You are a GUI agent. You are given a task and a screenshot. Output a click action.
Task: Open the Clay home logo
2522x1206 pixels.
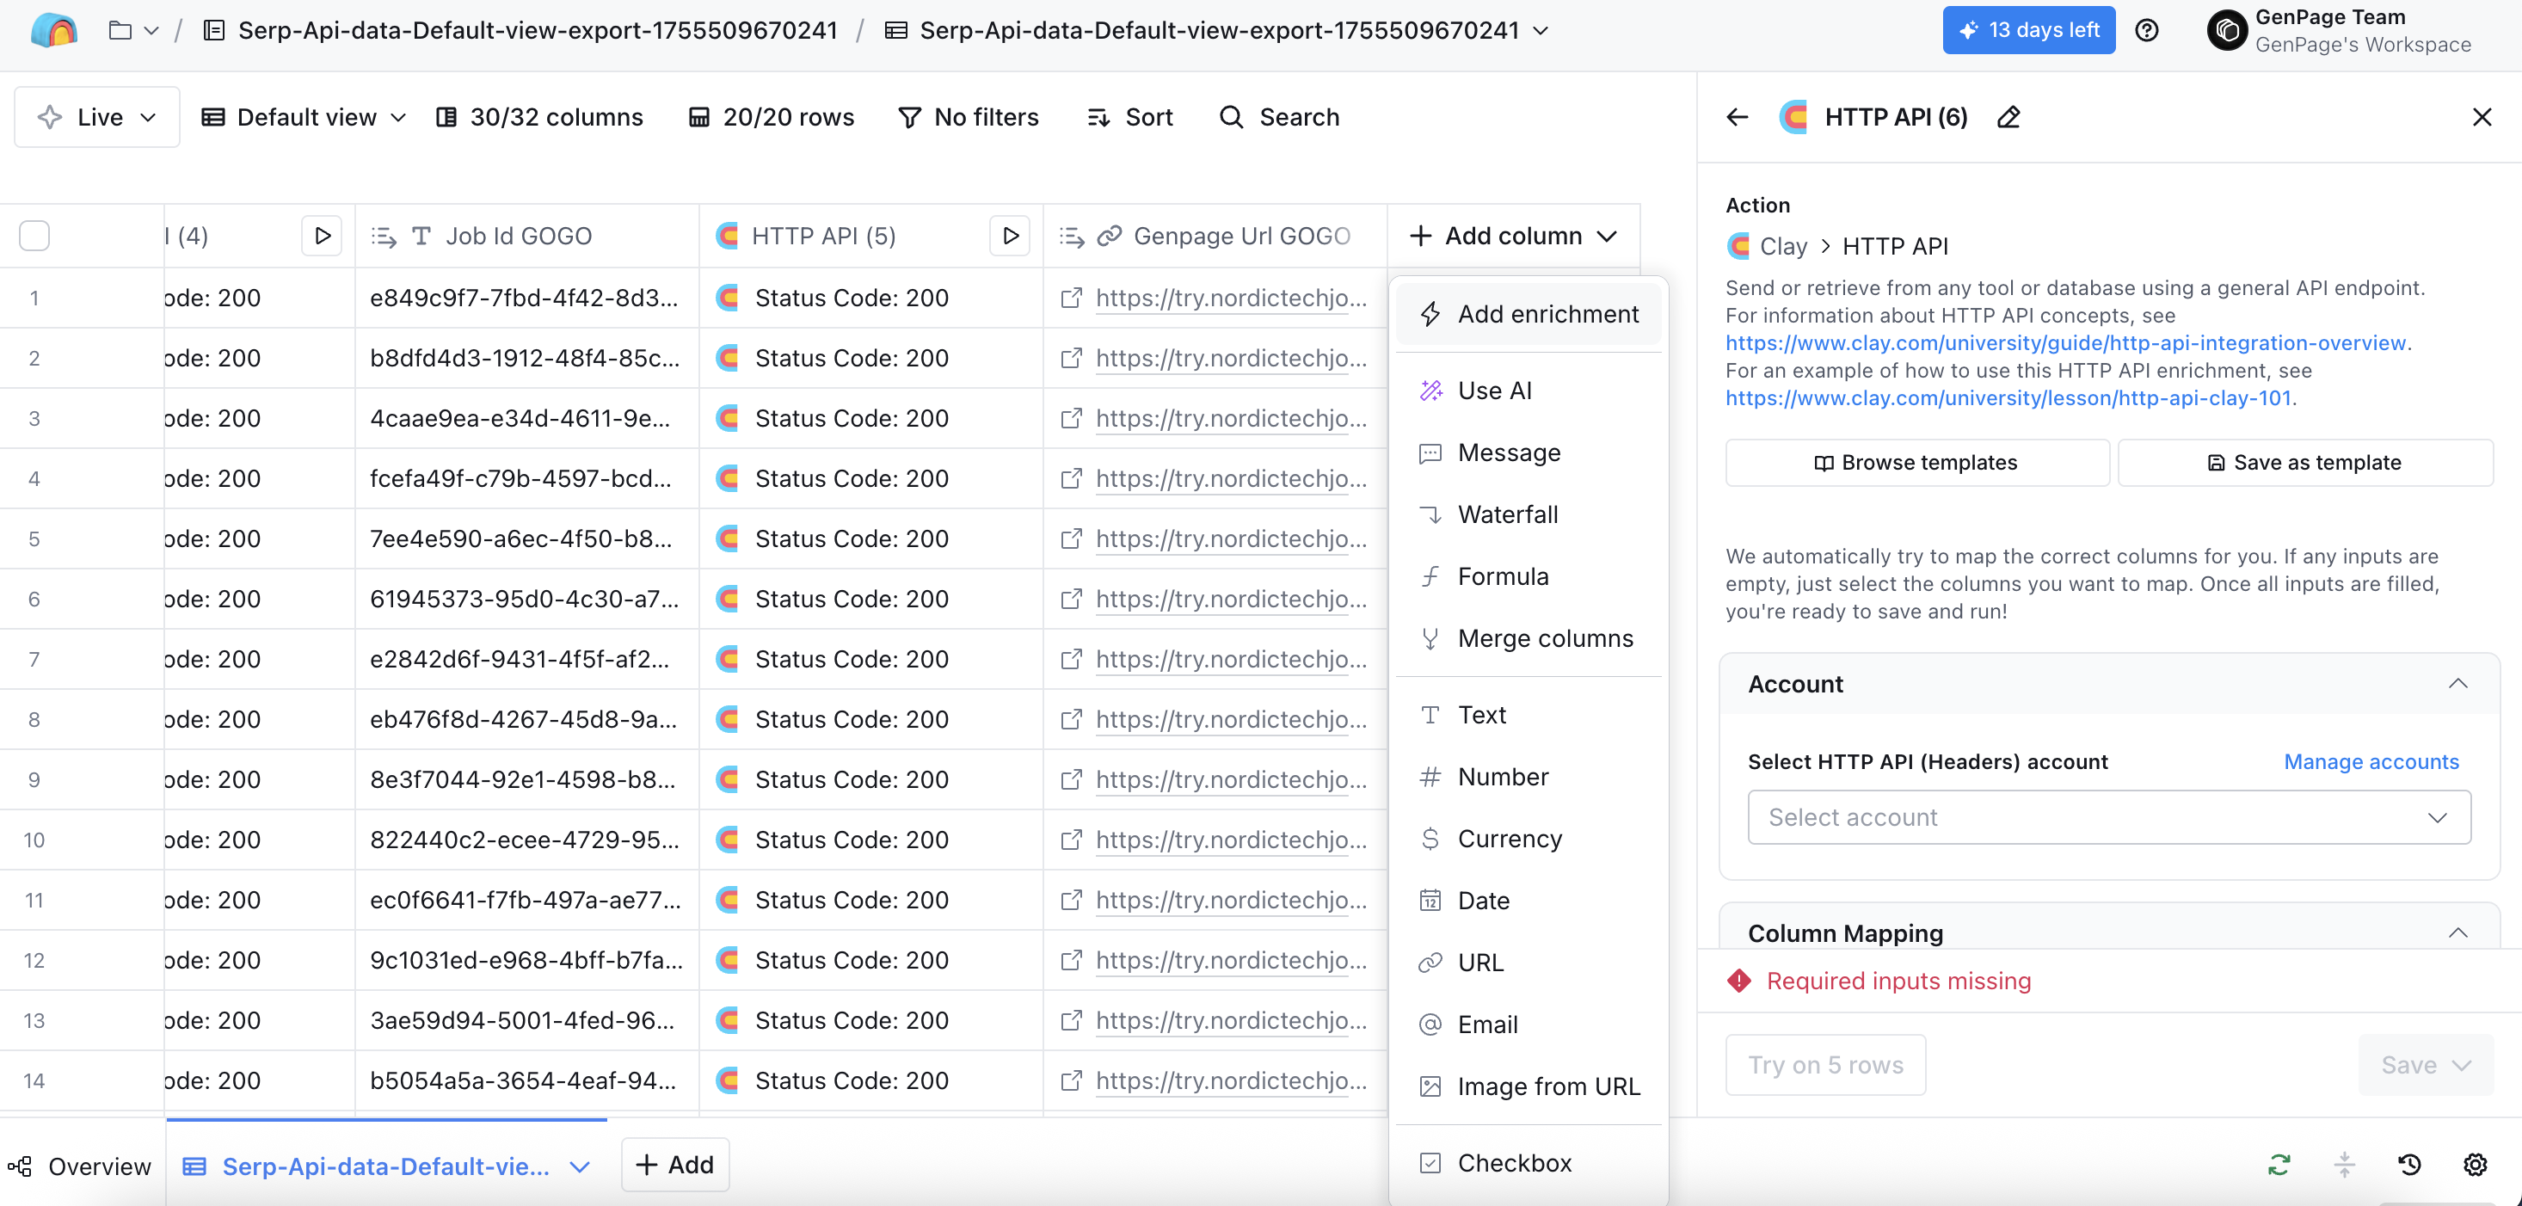[x=54, y=30]
